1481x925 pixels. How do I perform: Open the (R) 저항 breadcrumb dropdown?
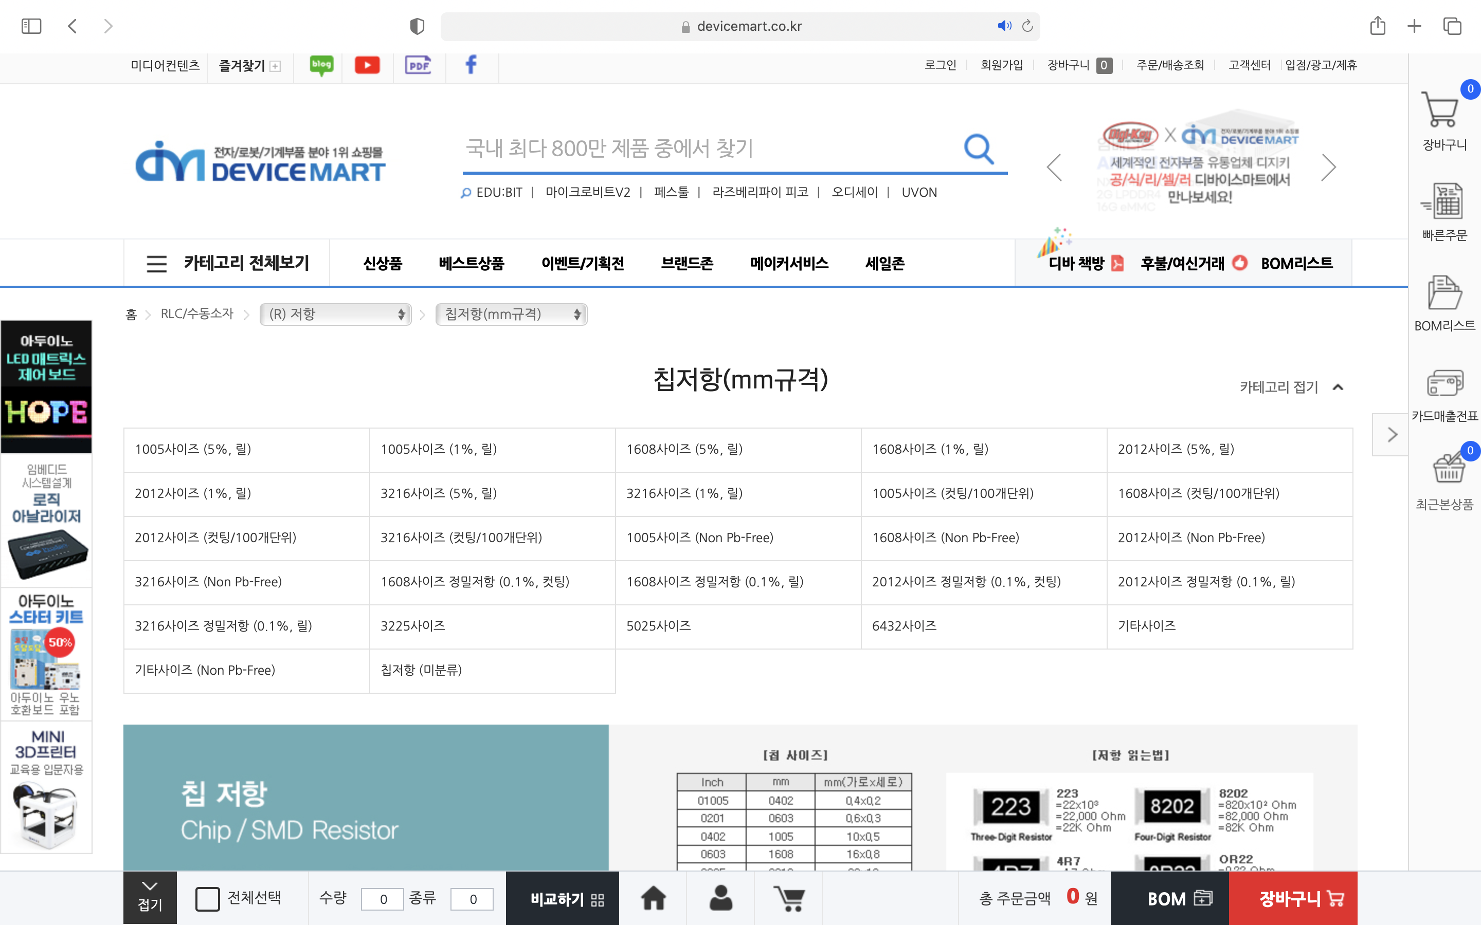click(x=335, y=314)
